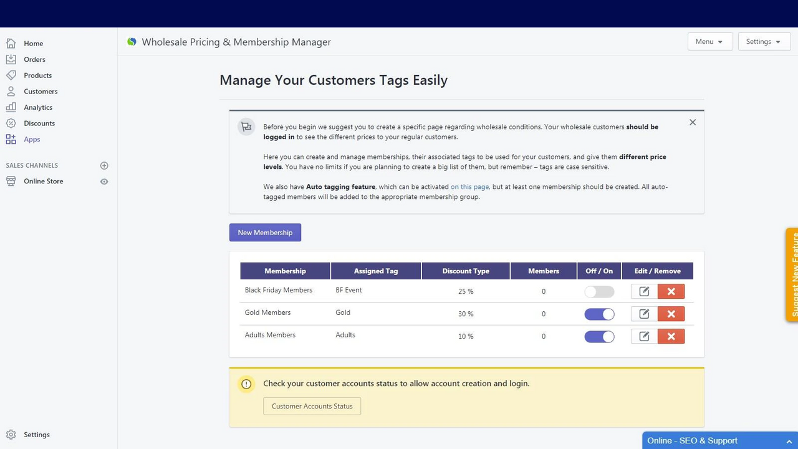Screen dimensions: 798x449
Task: View the Analytics section
Action: 38,107
